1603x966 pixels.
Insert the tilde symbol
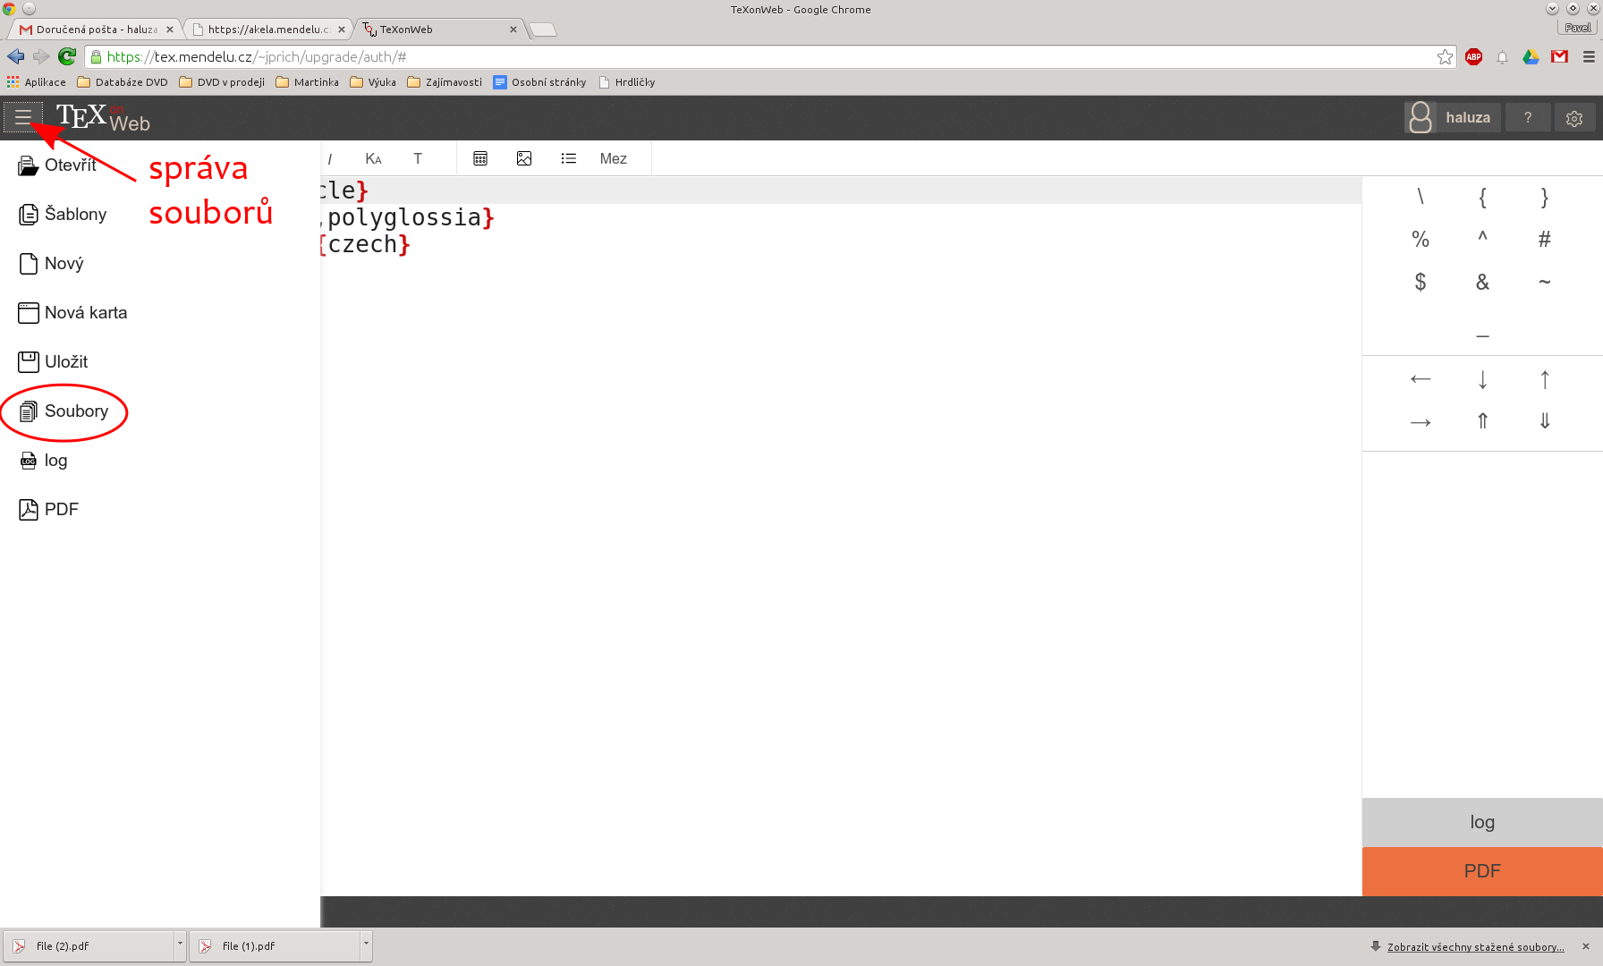(1545, 282)
